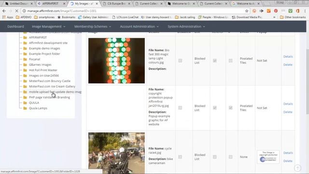
Task: Delete the Bio fast lamp image
Action: (x=288, y=65)
